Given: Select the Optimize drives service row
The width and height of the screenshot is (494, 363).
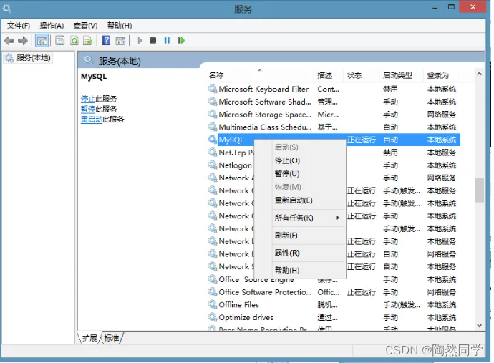Looking at the screenshot, I should click(334, 317).
